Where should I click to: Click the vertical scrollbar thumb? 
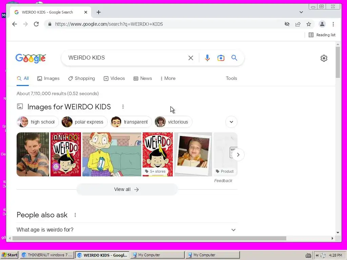pyautogui.click(x=338, y=62)
